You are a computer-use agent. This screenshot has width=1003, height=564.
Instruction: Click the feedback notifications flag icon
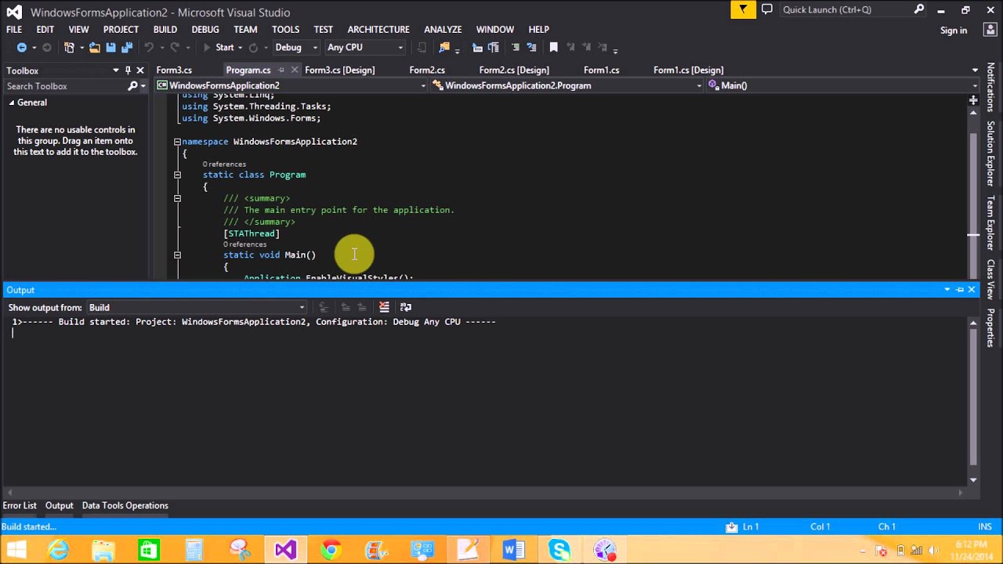(x=742, y=9)
